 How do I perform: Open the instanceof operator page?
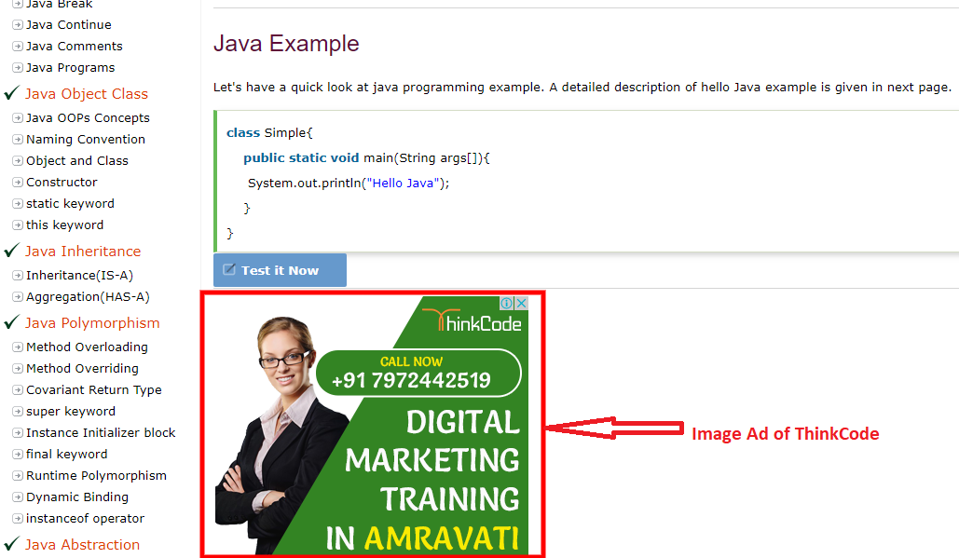click(x=85, y=518)
